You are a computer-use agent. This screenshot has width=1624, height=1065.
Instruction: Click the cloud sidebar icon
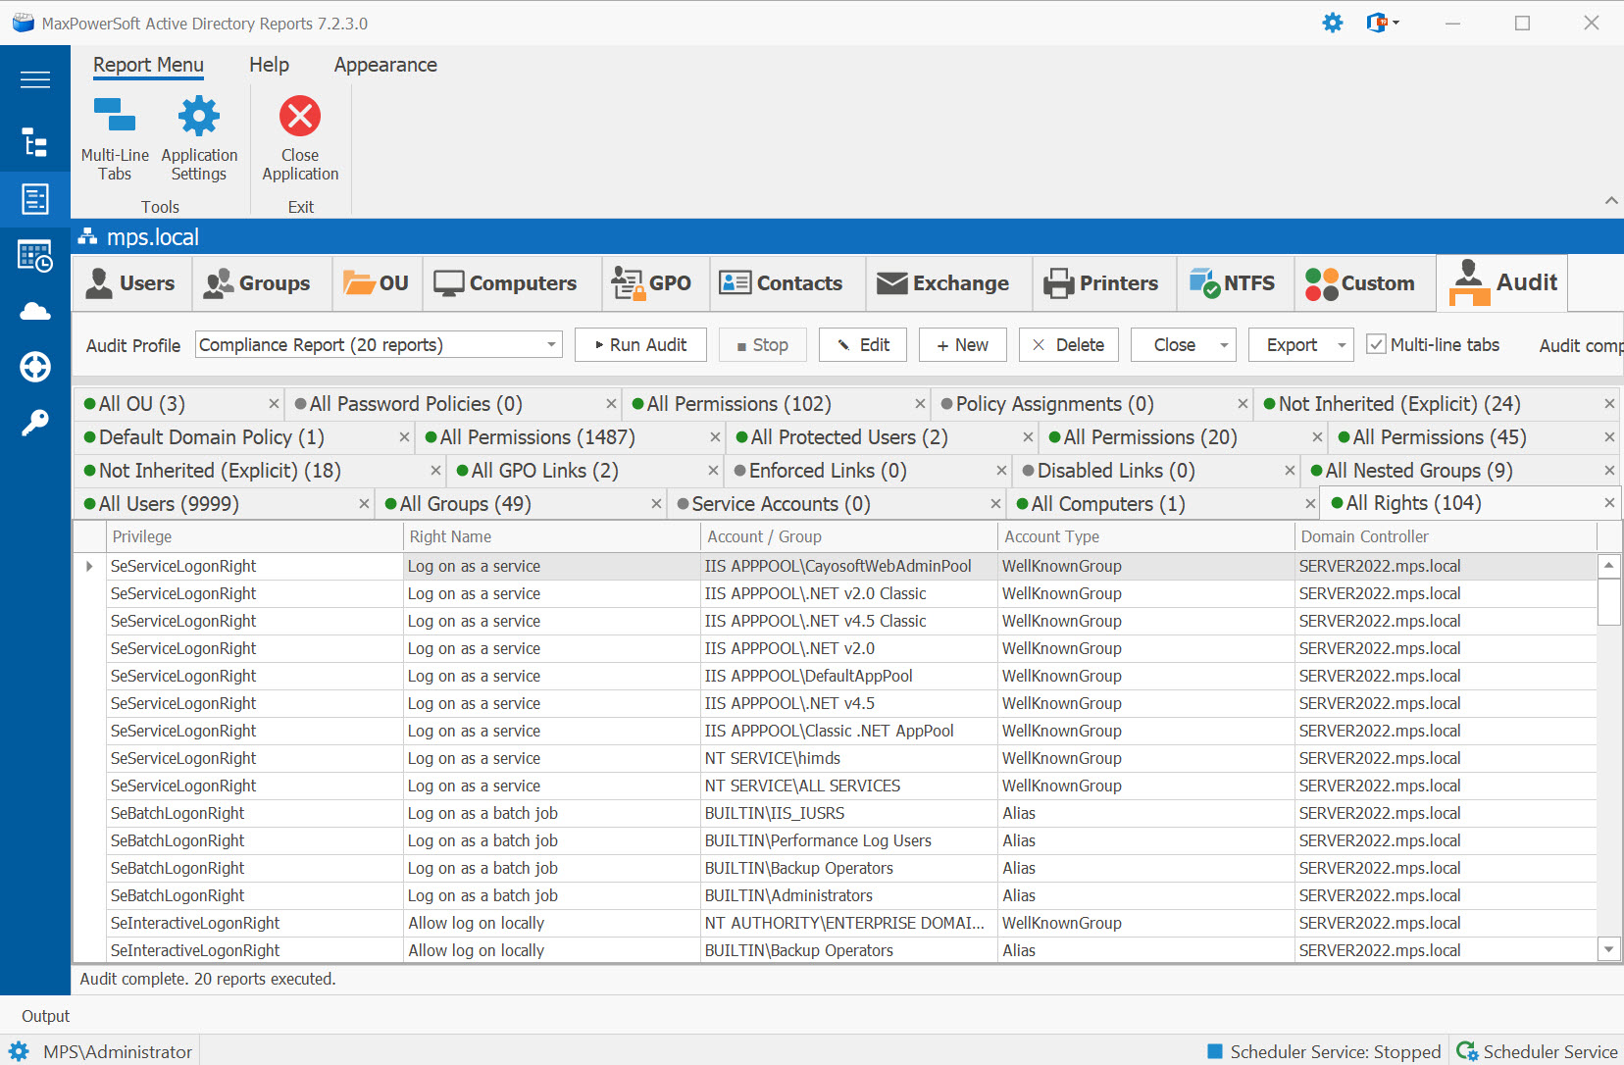[35, 311]
